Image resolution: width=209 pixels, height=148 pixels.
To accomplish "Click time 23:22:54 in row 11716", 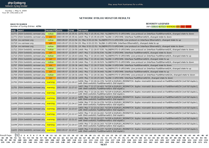I will (73, 40).
